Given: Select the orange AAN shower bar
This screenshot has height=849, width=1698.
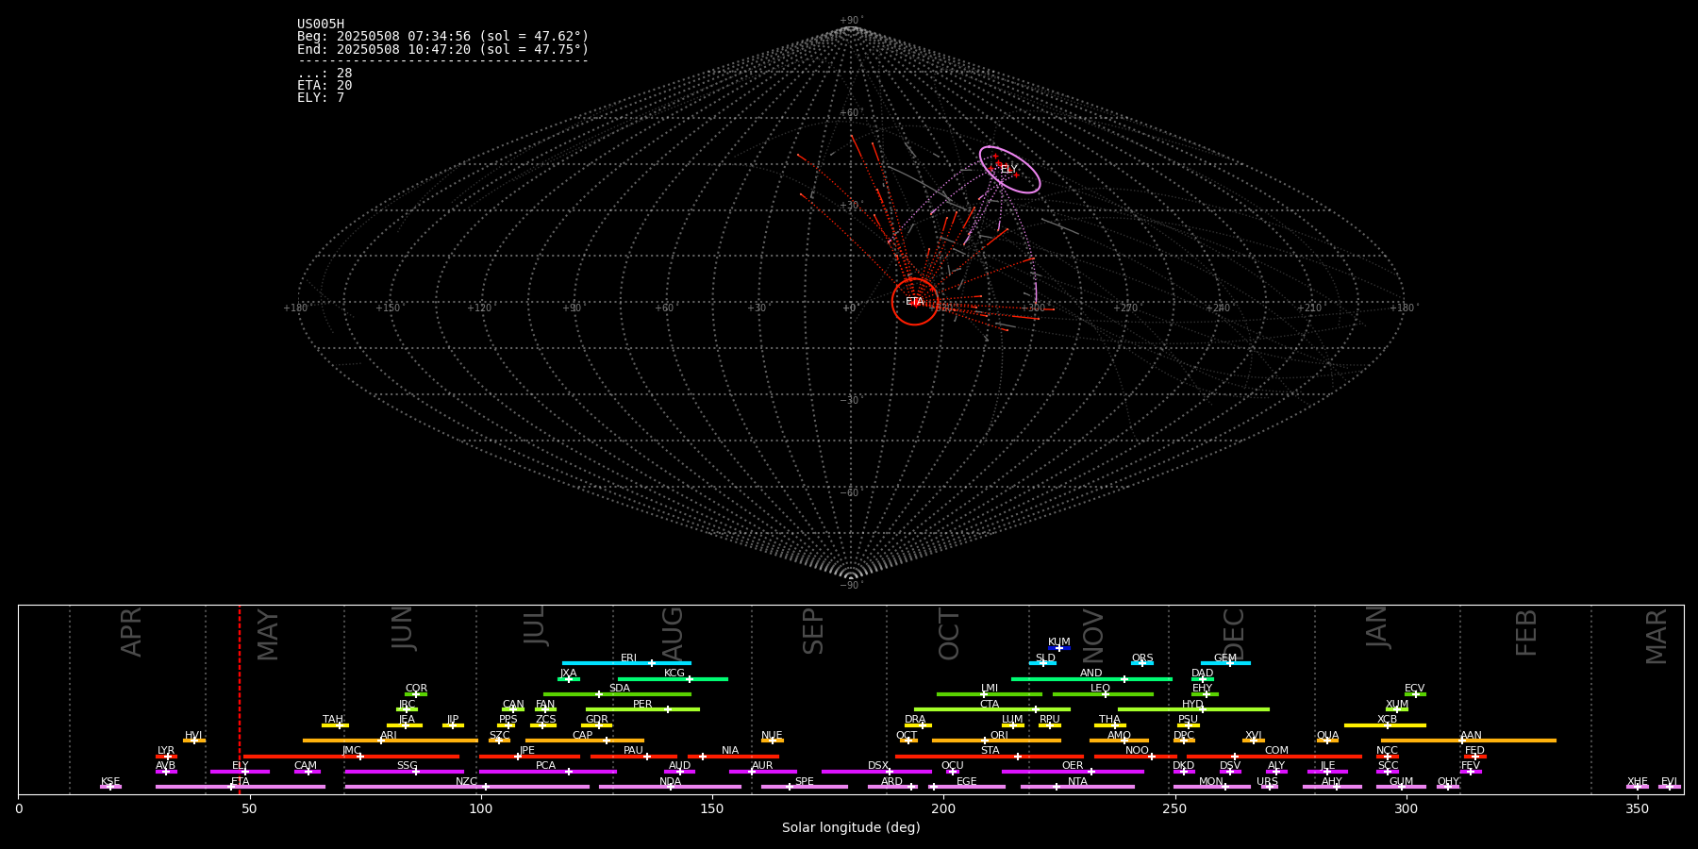Looking at the screenshot, I should tap(1509, 741).
